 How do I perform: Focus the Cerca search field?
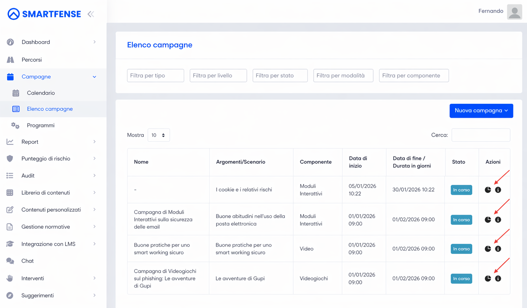[481, 135]
